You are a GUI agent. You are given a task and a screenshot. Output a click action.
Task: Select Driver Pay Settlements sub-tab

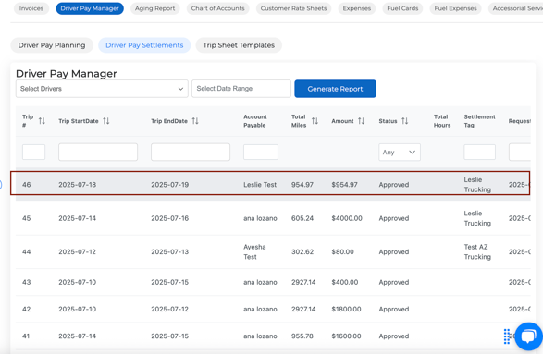(144, 45)
